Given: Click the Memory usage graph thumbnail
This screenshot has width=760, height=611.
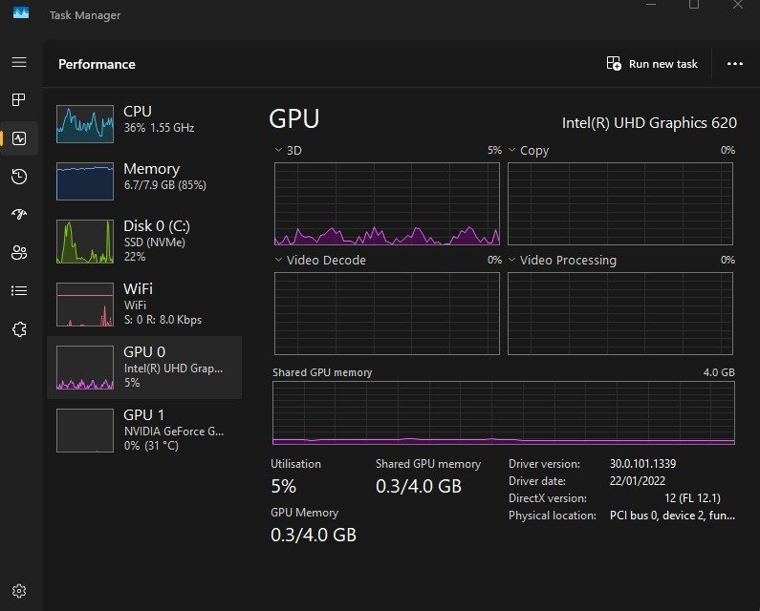Looking at the screenshot, I should pos(85,181).
